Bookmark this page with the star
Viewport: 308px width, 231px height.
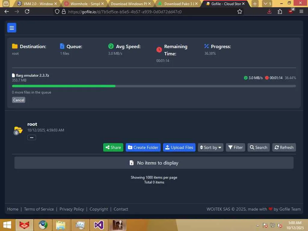click(x=239, y=12)
